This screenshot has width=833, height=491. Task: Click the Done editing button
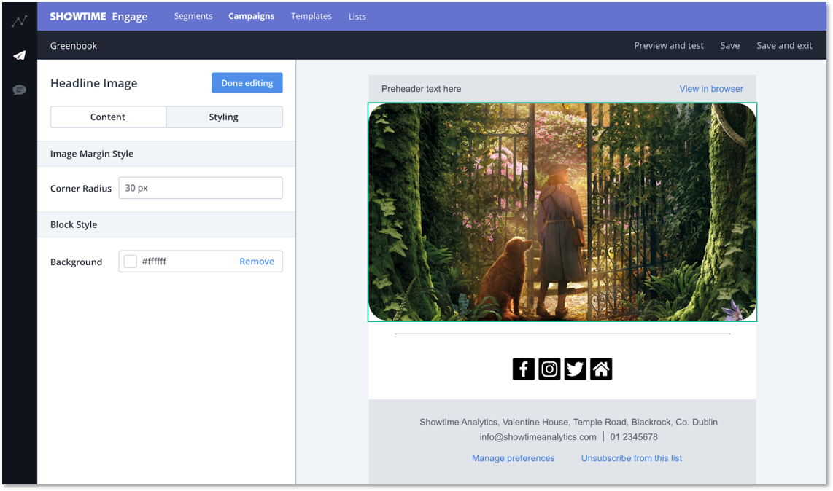[247, 82]
